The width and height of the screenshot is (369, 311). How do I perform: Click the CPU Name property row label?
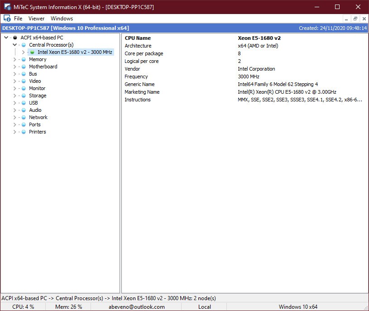coord(138,38)
